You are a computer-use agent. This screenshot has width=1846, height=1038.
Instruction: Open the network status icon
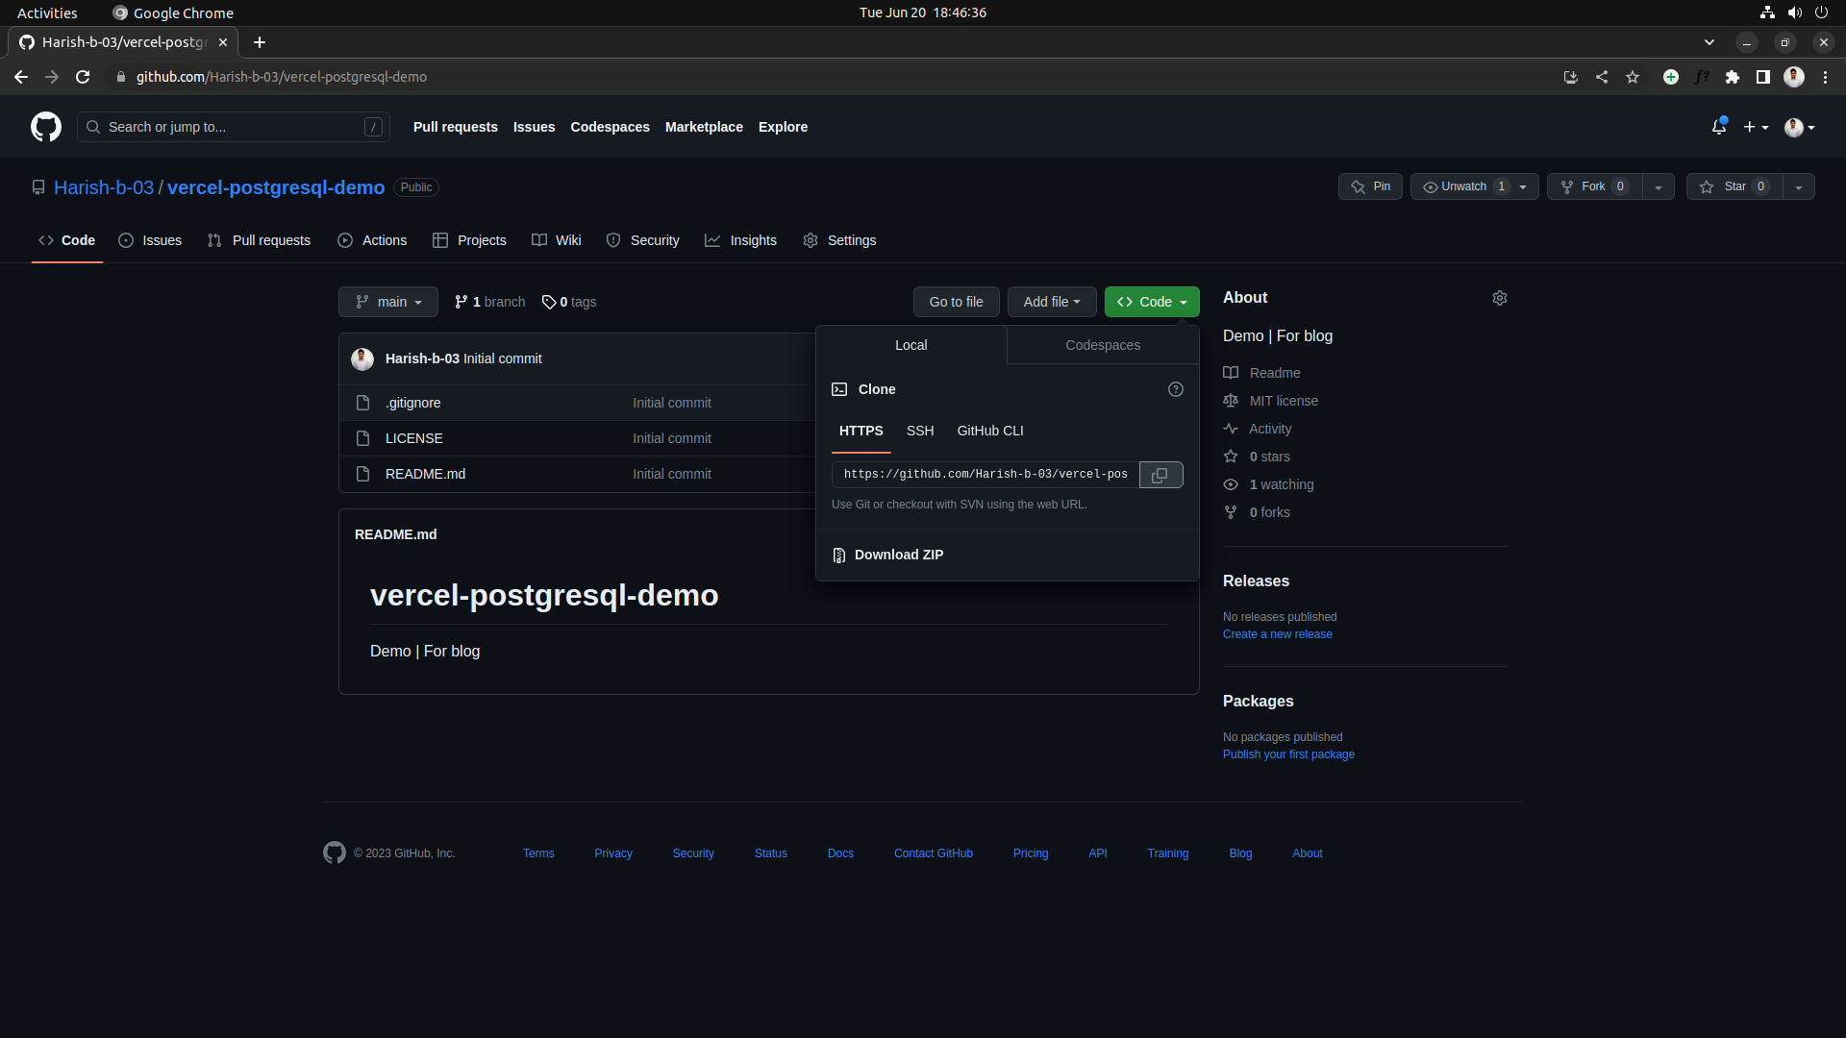tap(1767, 12)
